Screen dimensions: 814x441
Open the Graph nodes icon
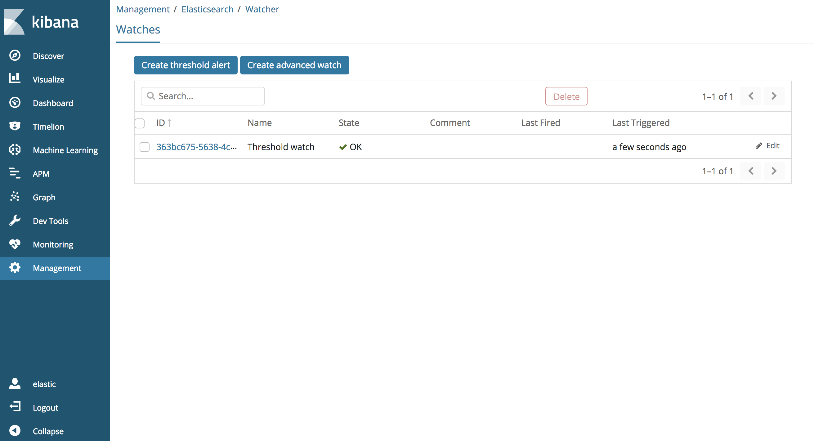click(x=15, y=197)
